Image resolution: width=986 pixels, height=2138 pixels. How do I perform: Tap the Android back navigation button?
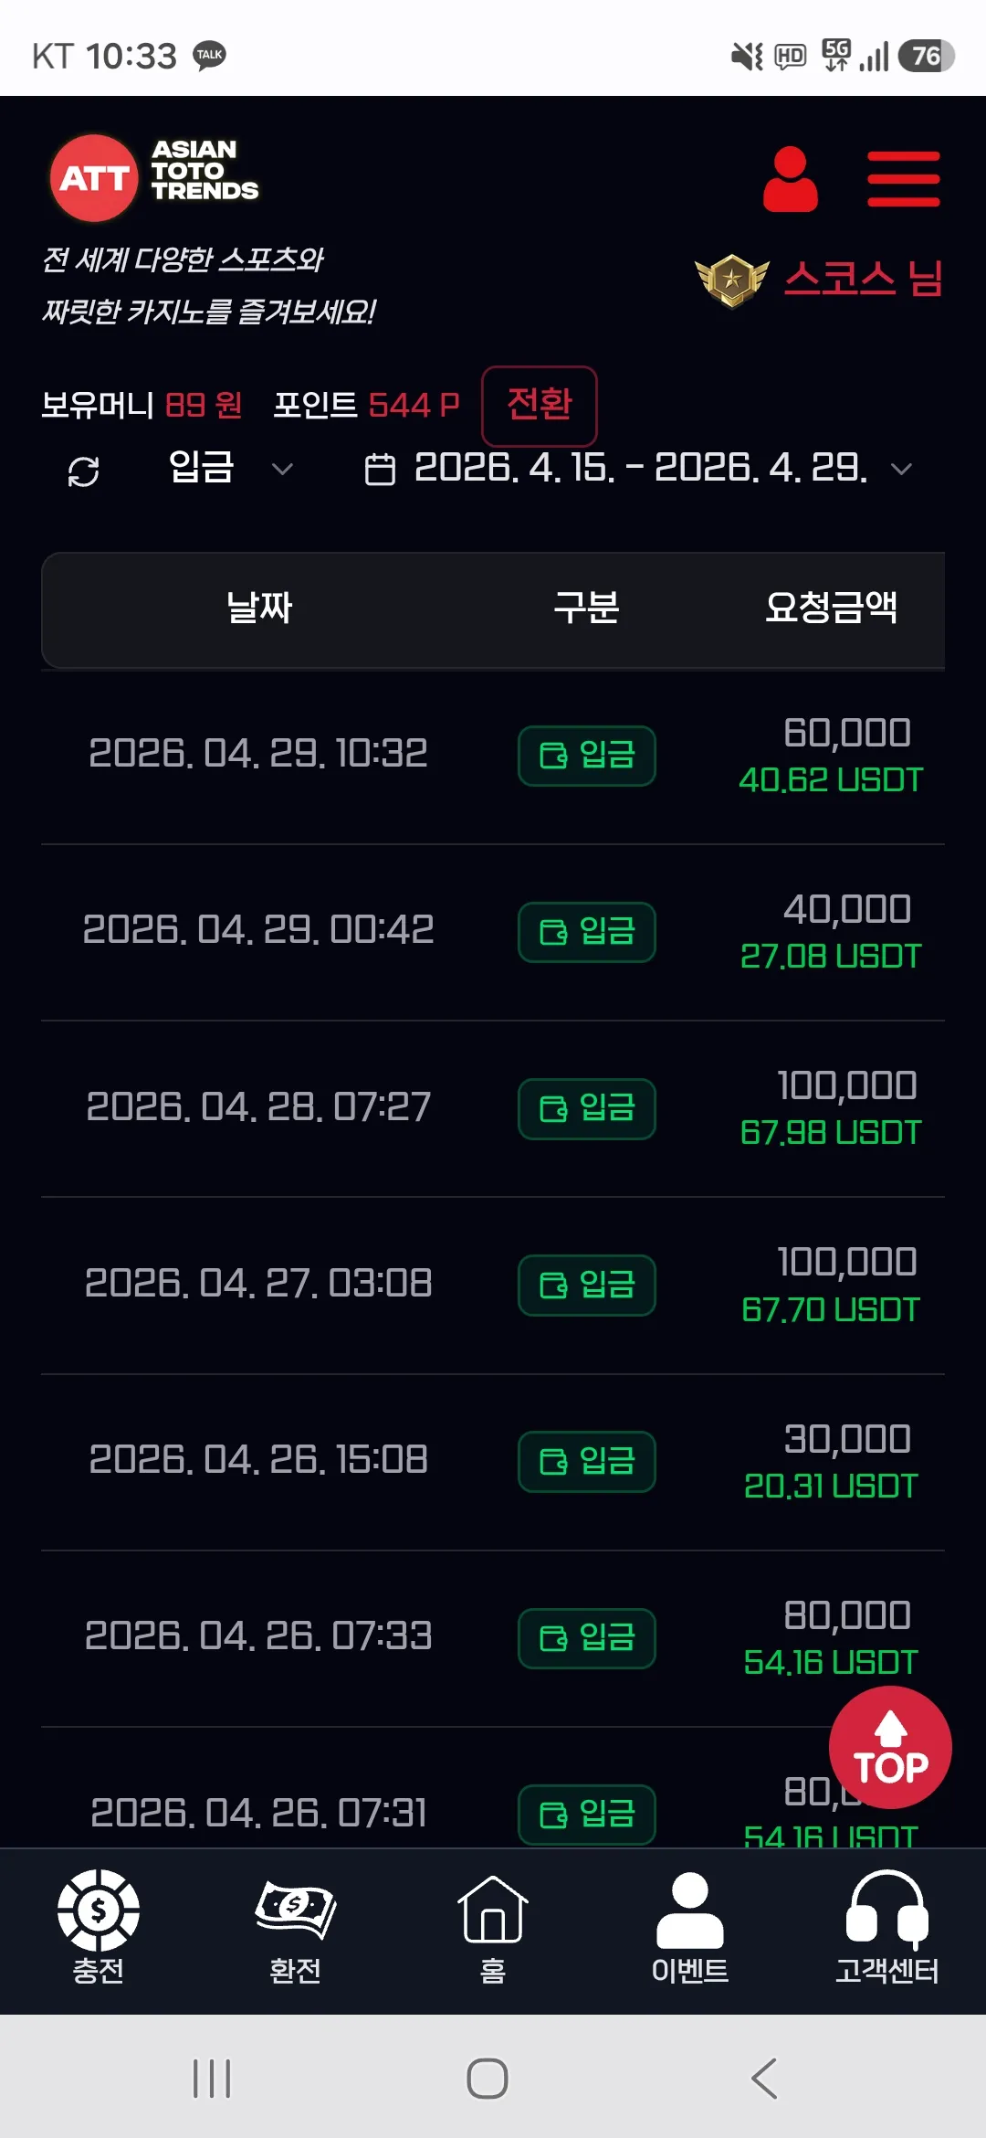coord(764,2079)
